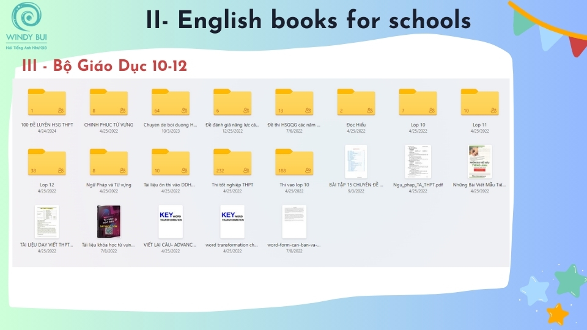The image size is (587, 330).
Task: Open the Những Bài Viết Mẫu document
Action: (479, 161)
